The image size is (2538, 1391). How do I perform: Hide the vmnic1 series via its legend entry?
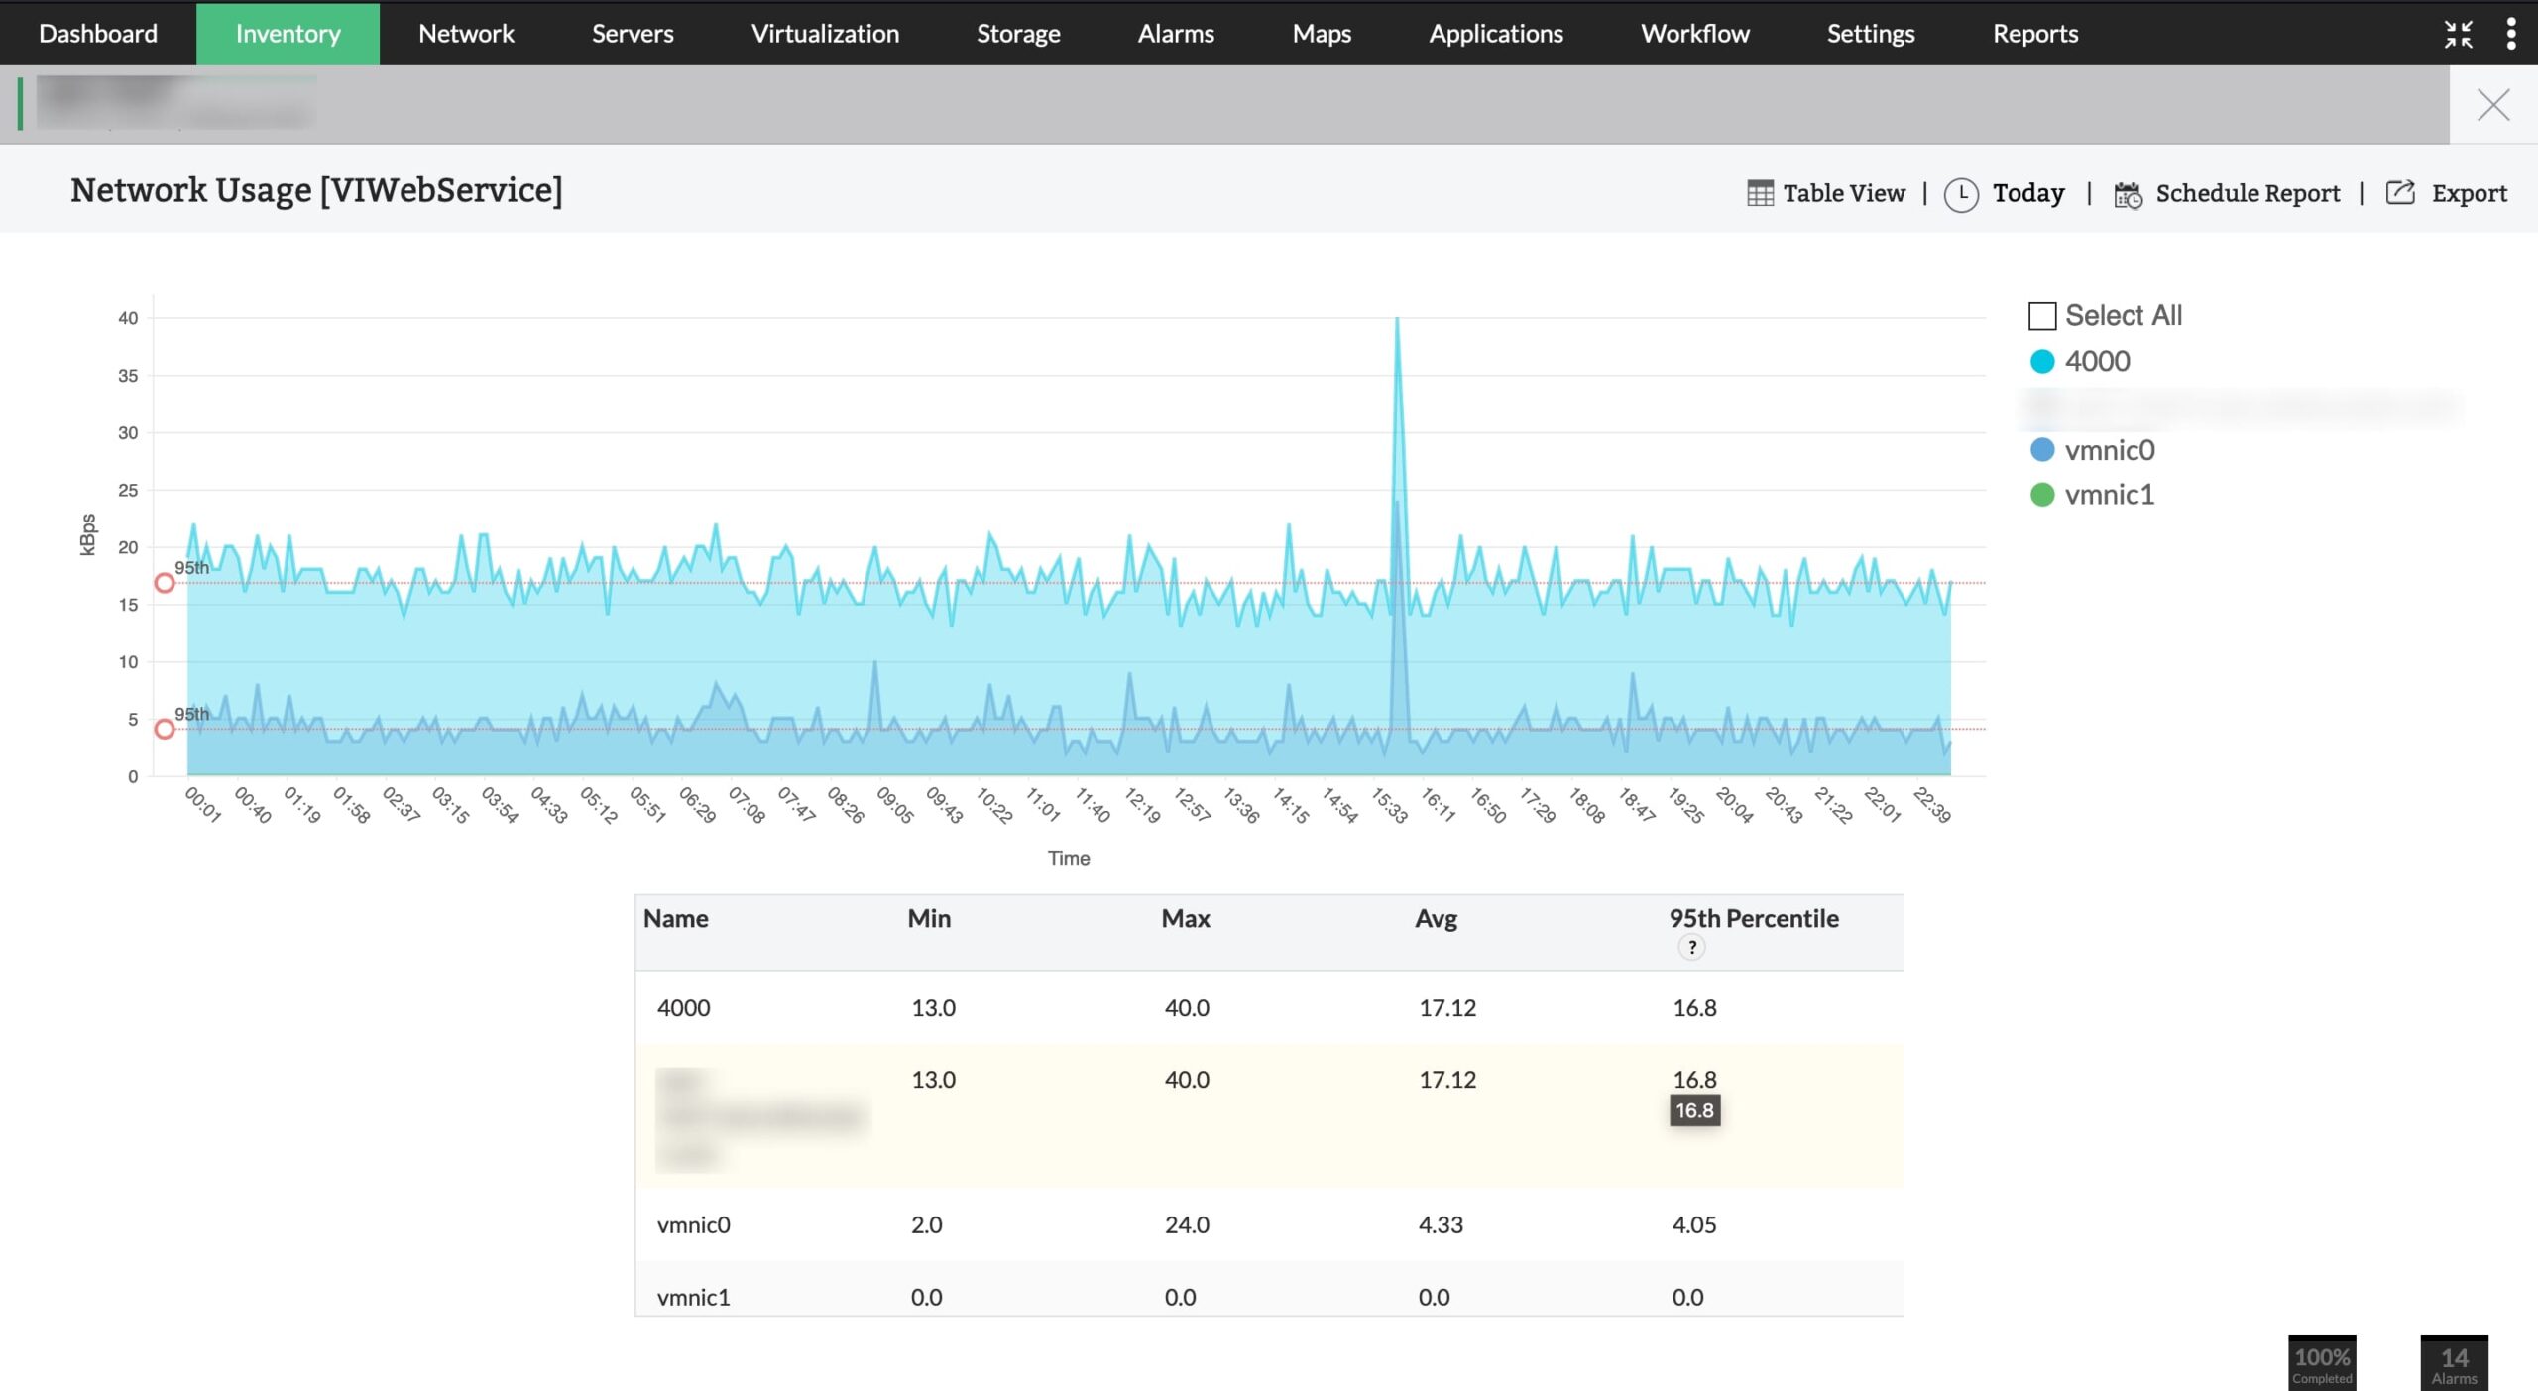tap(2109, 495)
